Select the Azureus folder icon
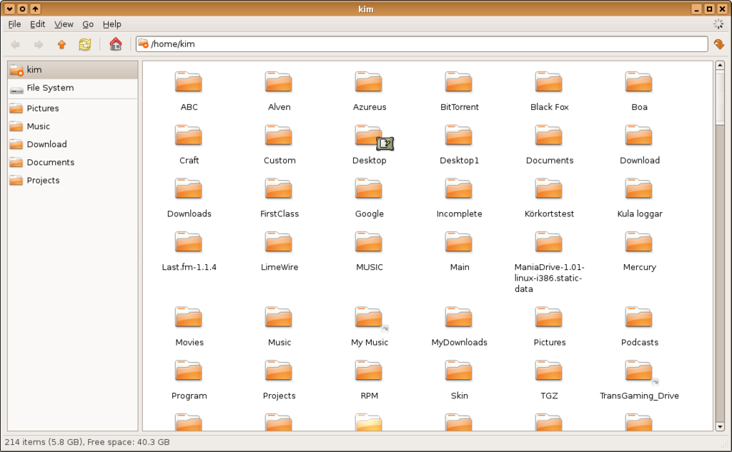 tap(369, 83)
